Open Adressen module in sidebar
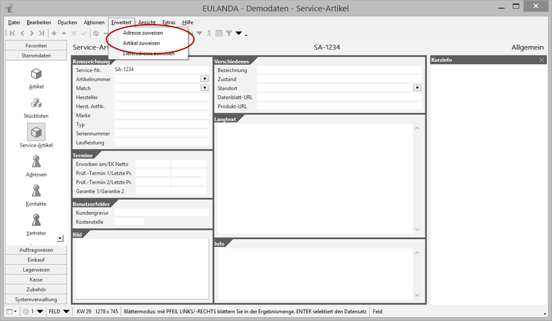The width and height of the screenshot is (552, 321). click(x=36, y=167)
